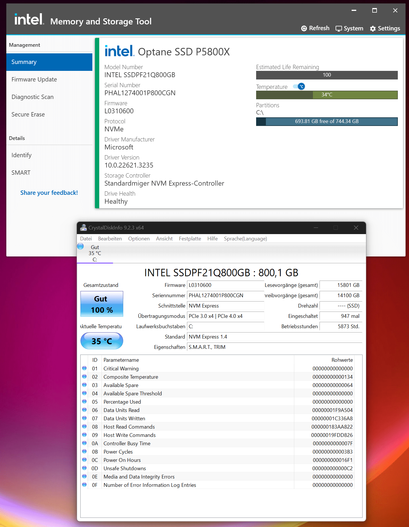Open the Ansicht menu
The height and width of the screenshot is (527, 409).
(164, 239)
